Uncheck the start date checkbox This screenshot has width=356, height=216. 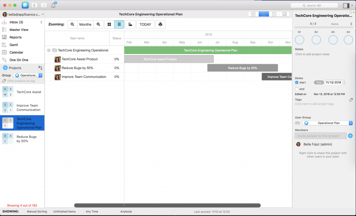click(x=296, y=82)
